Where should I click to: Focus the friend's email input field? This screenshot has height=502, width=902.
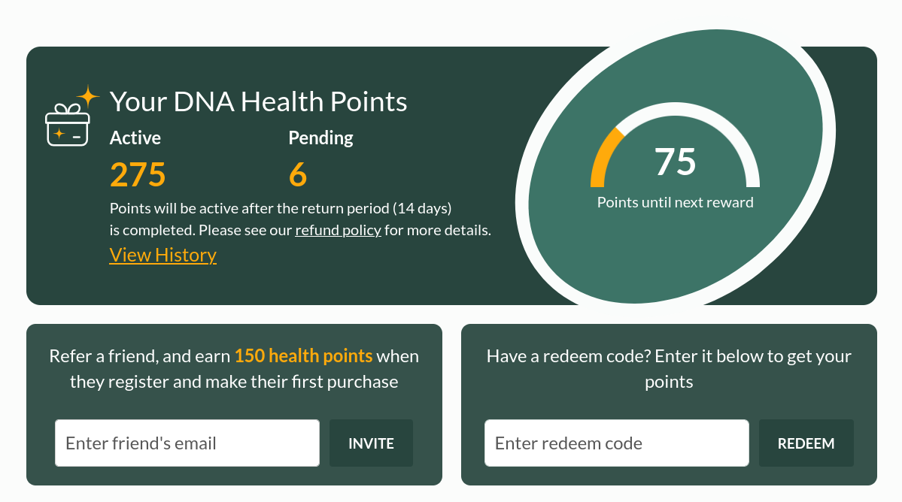coord(187,443)
